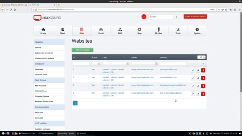The height and width of the screenshot is (136, 242).
Task: Click the Domain filter input field
Action: [173, 63]
